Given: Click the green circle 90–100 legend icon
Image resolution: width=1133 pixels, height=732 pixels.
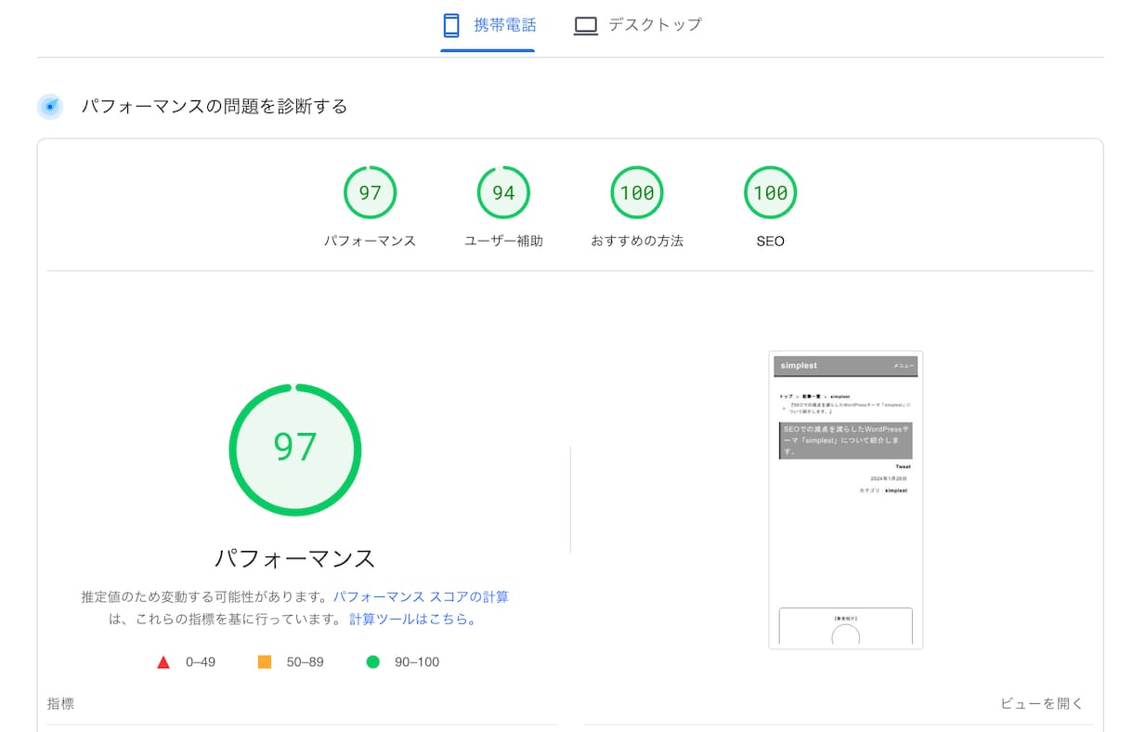Looking at the screenshot, I should click(x=373, y=662).
